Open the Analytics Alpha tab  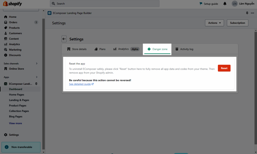click(126, 49)
